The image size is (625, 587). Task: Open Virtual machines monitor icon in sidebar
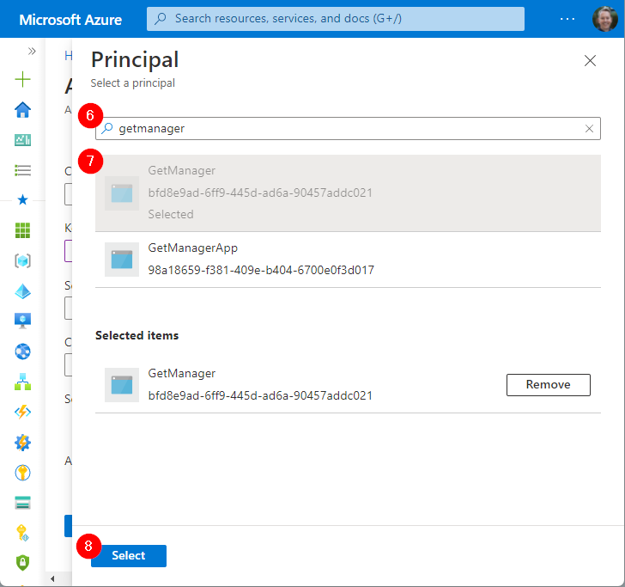(22, 321)
